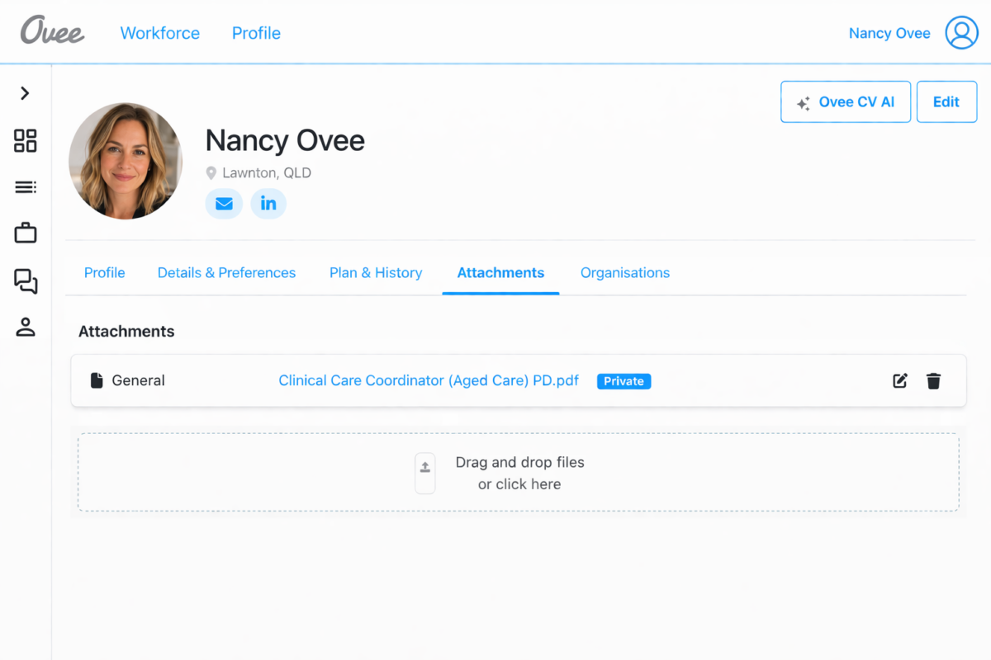Go to the Plan & History tab
This screenshot has width=991, height=660.
(x=376, y=273)
